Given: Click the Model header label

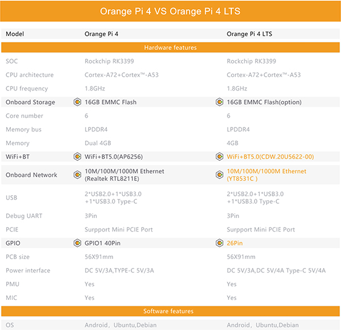Looking at the screenshot, I should pyautogui.click(x=15, y=34).
